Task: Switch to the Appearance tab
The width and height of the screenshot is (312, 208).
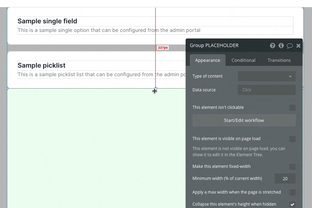Action: (x=207, y=60)
